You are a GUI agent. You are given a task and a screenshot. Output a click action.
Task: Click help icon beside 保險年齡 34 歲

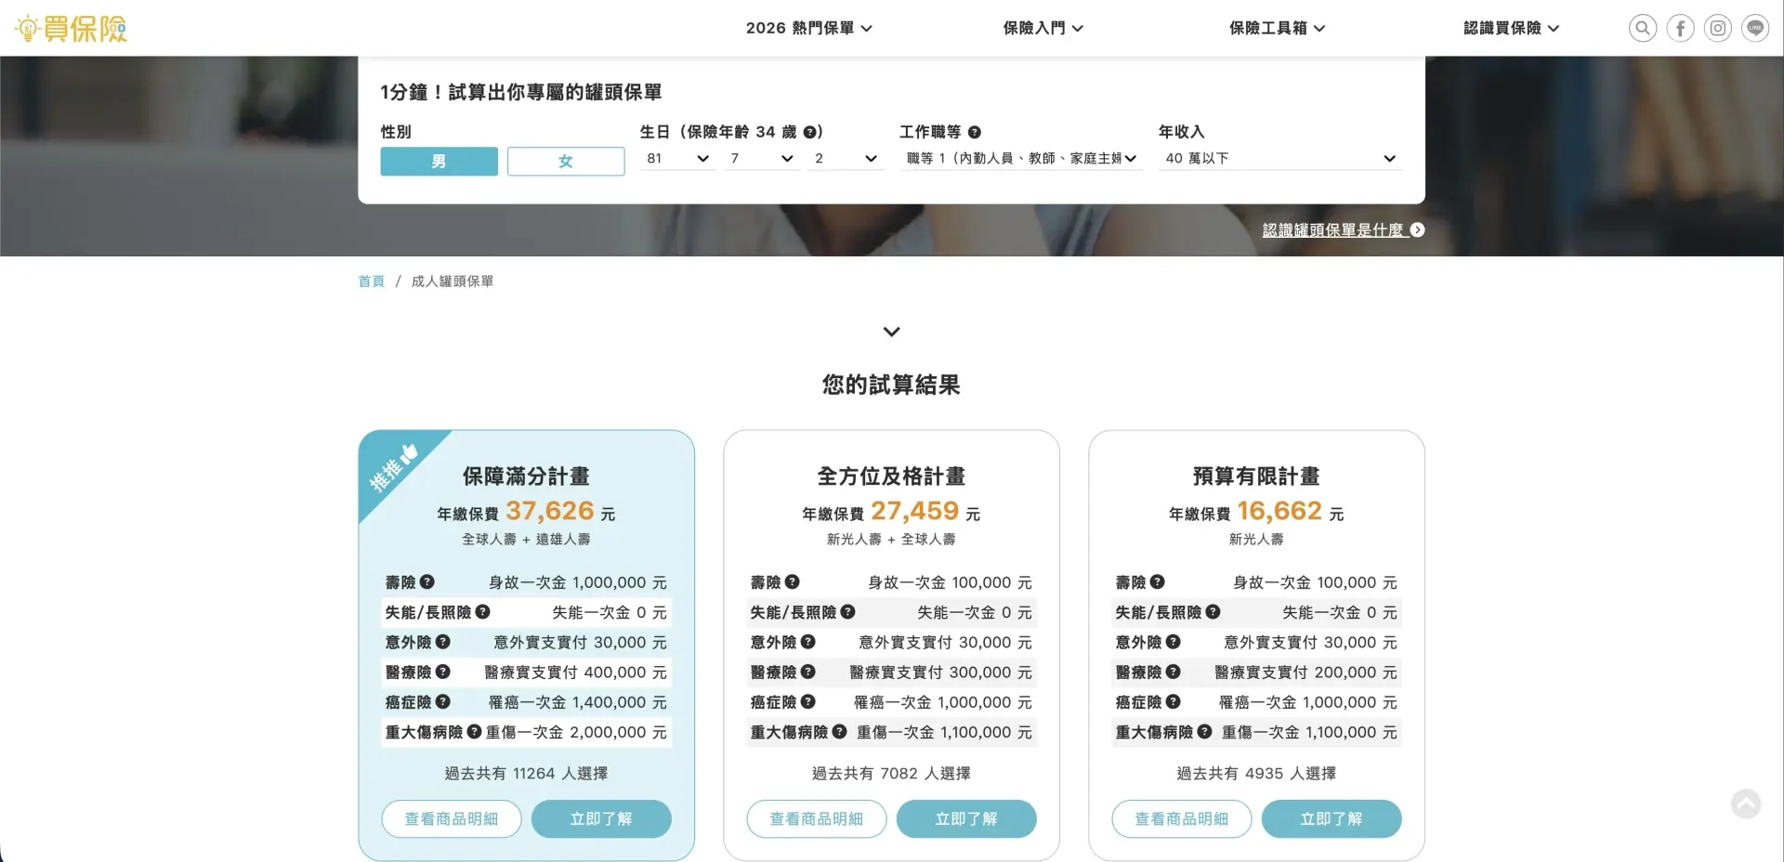(810, 132)
